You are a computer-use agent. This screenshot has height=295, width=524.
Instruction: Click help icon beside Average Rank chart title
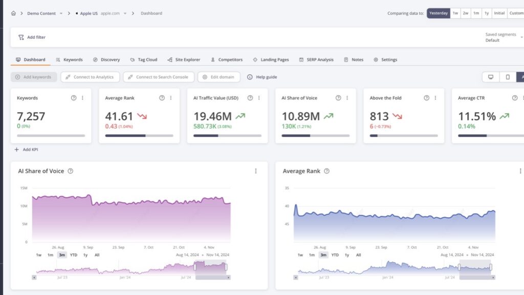(x=326, y=171)
